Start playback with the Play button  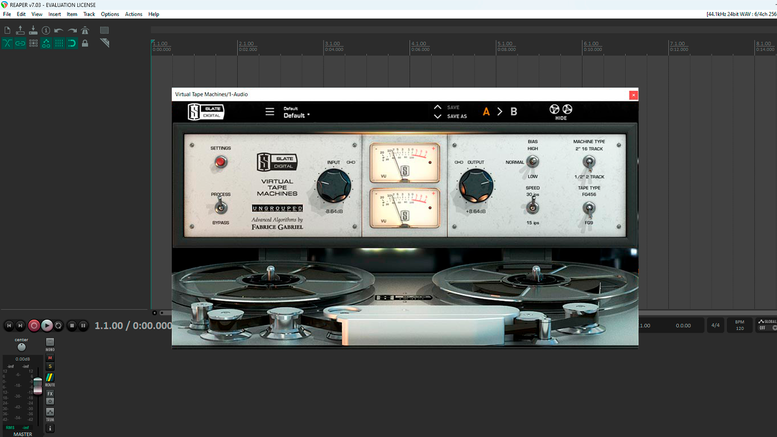(x=47, y=325)
